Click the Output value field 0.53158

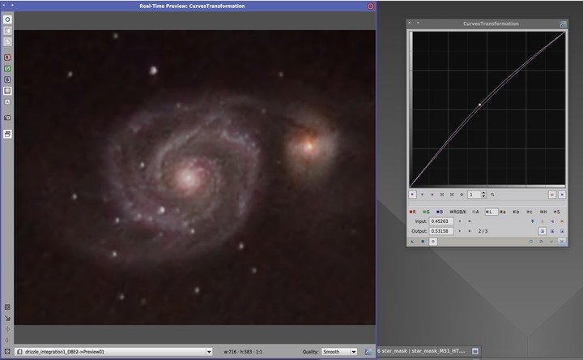[441, 231]
